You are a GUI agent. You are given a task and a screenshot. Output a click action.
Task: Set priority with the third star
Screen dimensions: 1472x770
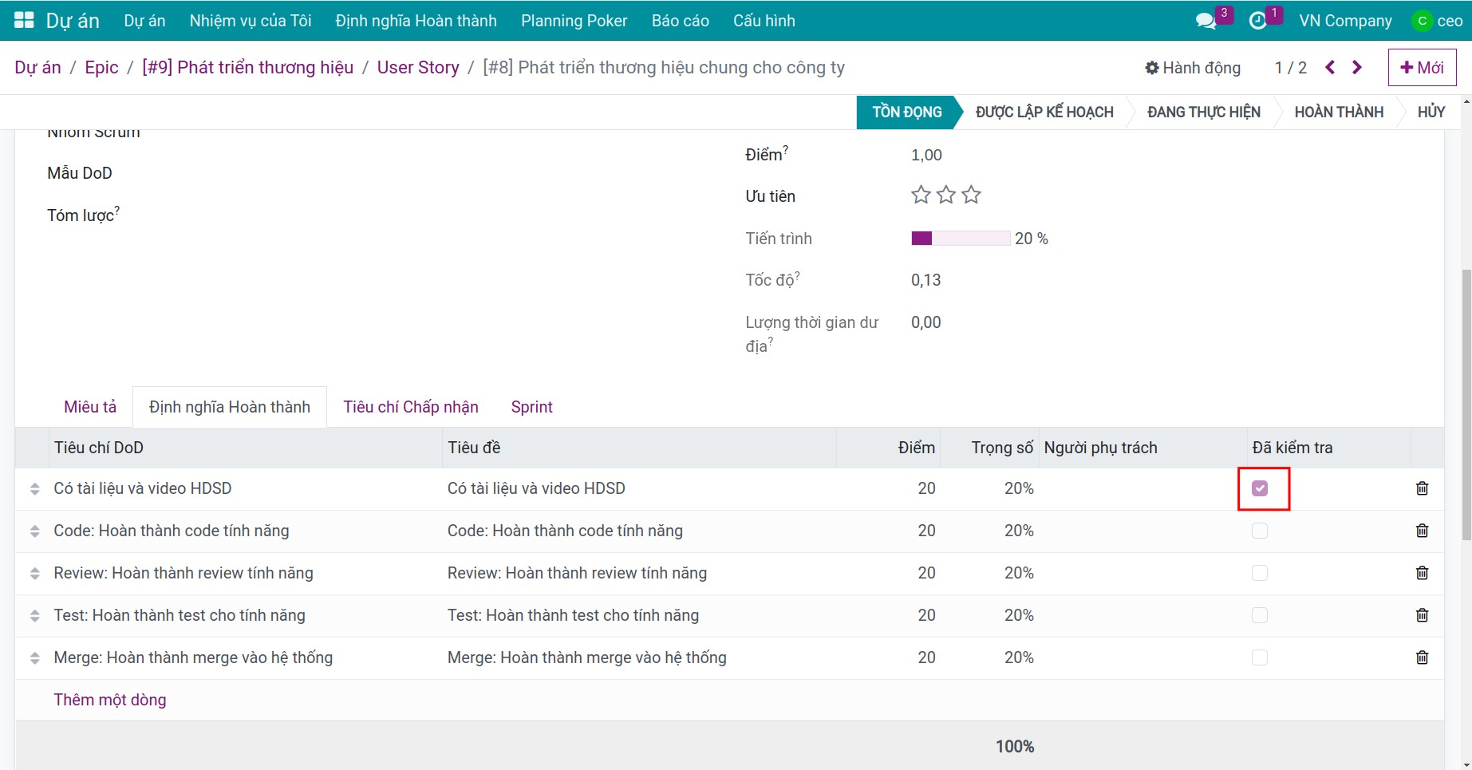coord(971,195)
